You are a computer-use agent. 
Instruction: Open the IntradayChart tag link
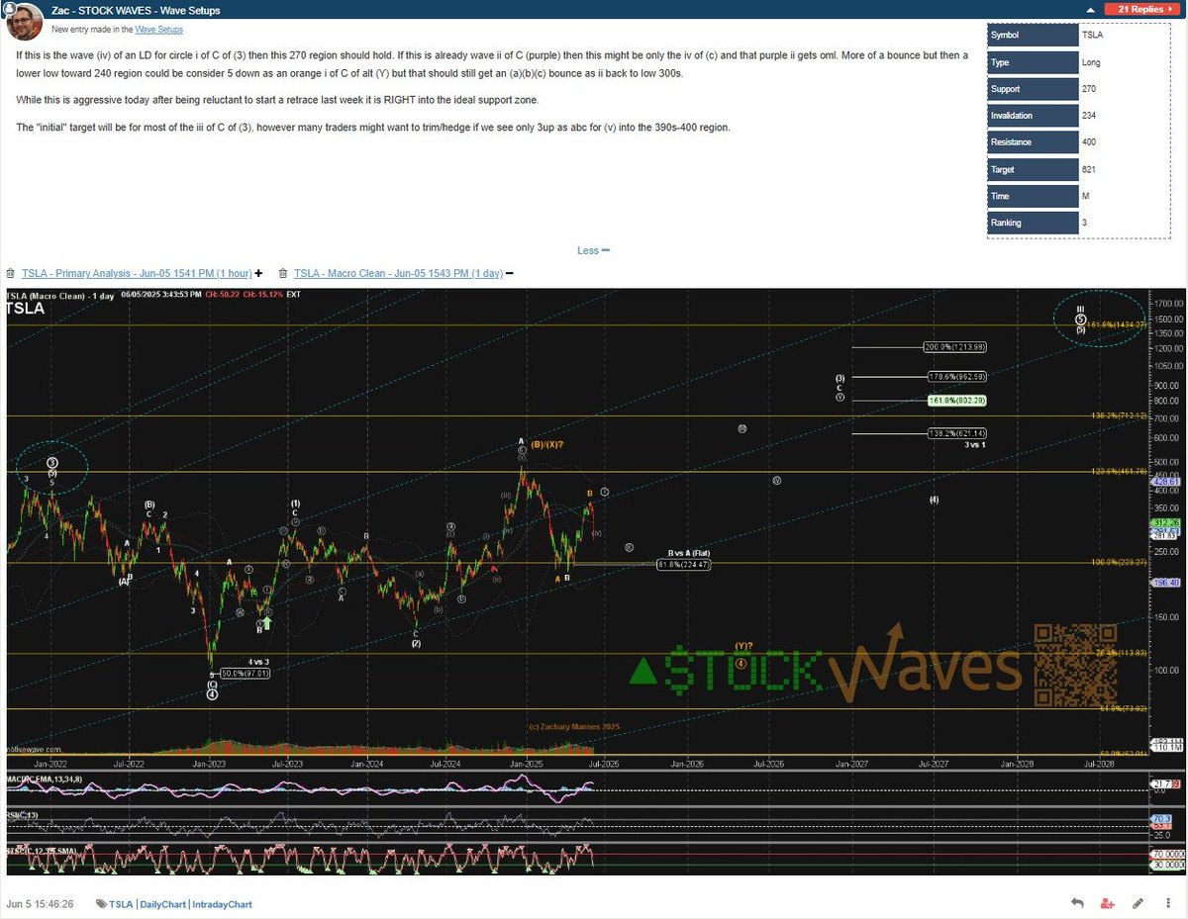(x=222, y=904)
